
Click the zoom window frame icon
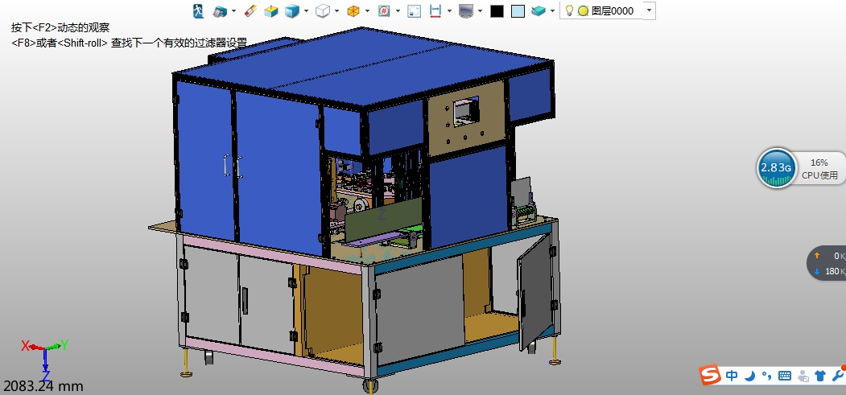414,11
